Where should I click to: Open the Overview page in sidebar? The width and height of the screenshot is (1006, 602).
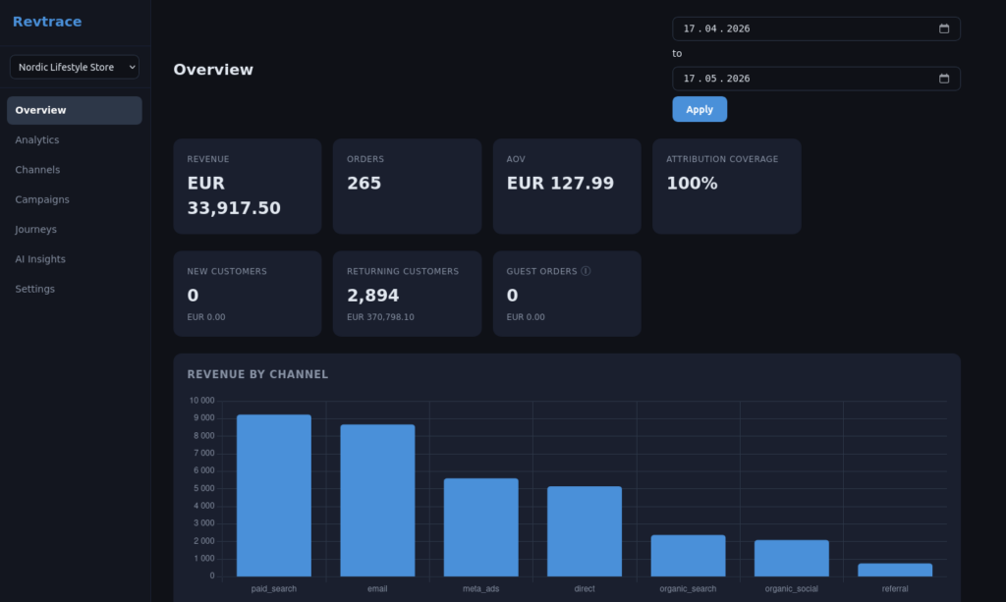click(x=75, y=110)
